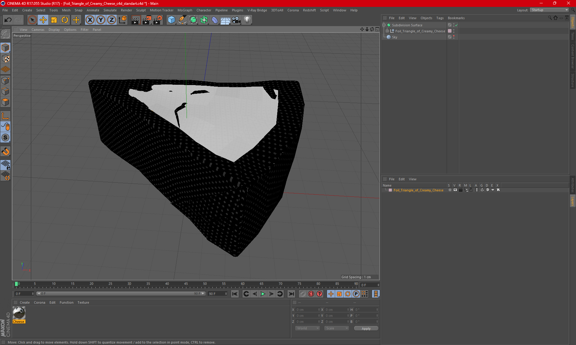Open Edit Render Settings icon
576x345 pixels.
[158, 20]
